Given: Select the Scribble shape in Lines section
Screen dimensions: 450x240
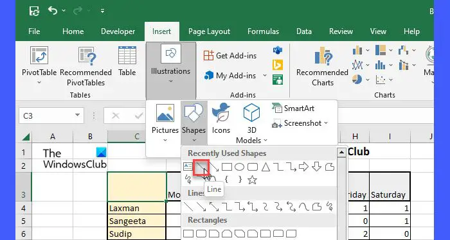Looking at the screenshot, I should pos(329,207).
